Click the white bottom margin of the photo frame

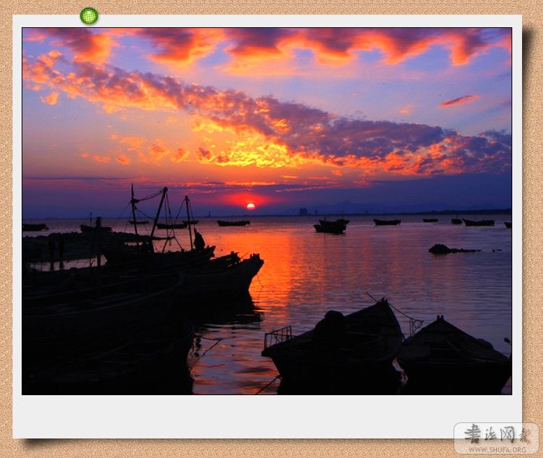(x=266, y=416)
